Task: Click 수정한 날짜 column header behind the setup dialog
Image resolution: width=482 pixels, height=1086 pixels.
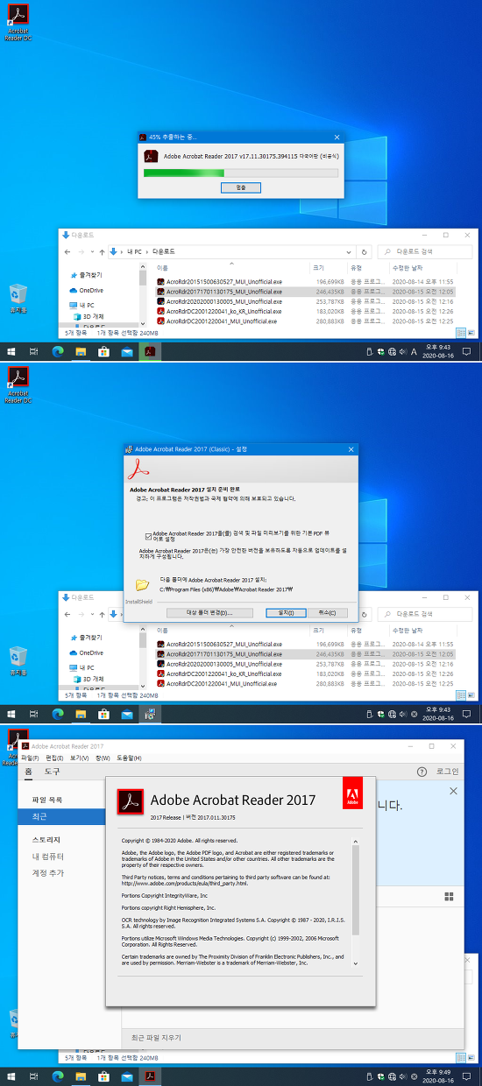Action: click(x=408, y=630)
